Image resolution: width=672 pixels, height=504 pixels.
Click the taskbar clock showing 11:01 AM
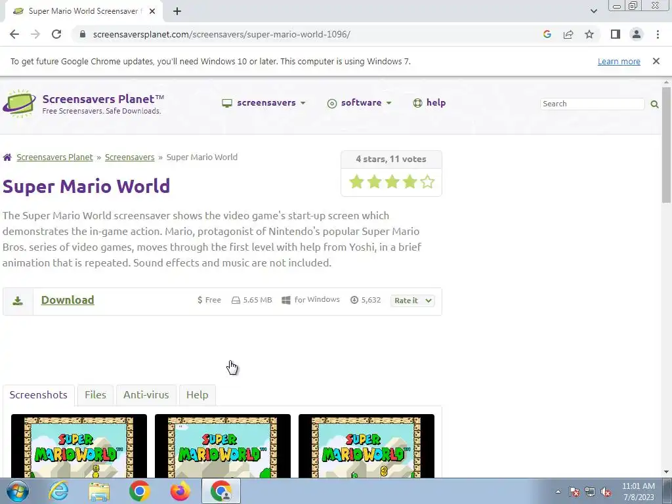pyautogui.click(x=638, y=492)
